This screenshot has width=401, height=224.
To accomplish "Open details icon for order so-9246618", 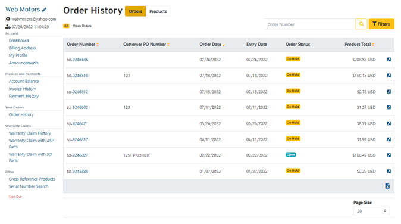I will point(389,76).
